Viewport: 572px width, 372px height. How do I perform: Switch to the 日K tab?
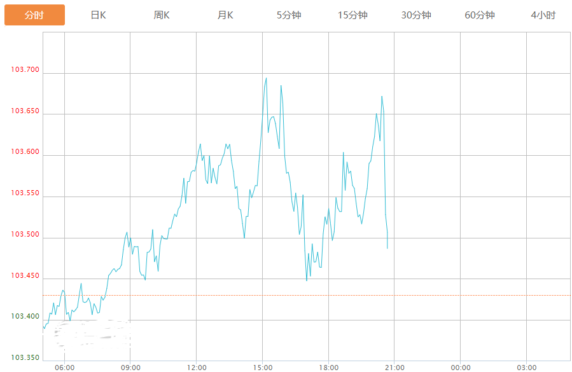(98, 15)
